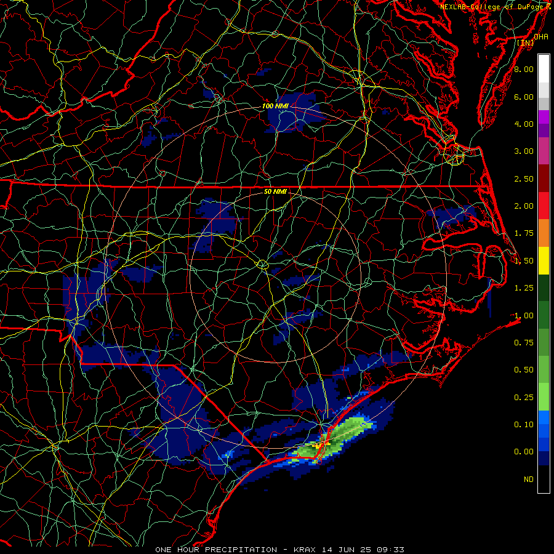Click the OHA product label

click(x=541, y=37)
